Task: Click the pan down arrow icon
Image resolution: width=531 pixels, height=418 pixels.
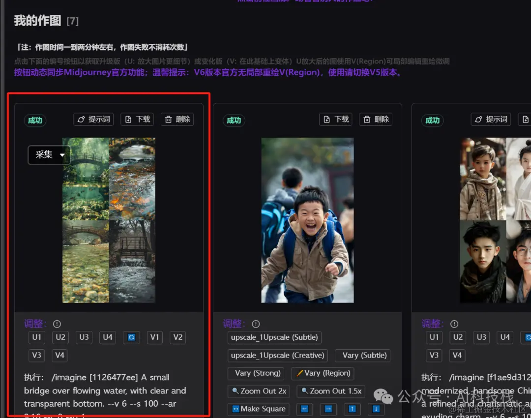Action: point(376,409)
